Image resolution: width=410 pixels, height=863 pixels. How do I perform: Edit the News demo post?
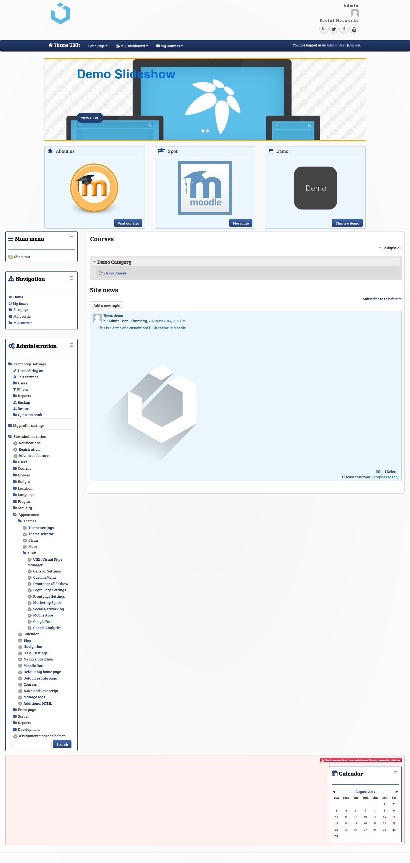(379, 472)
